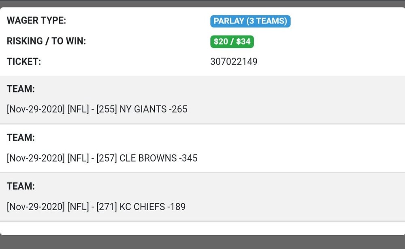
Task: Click the [257] rotation number
Action: pyautogui.click(x=107, y=158)
